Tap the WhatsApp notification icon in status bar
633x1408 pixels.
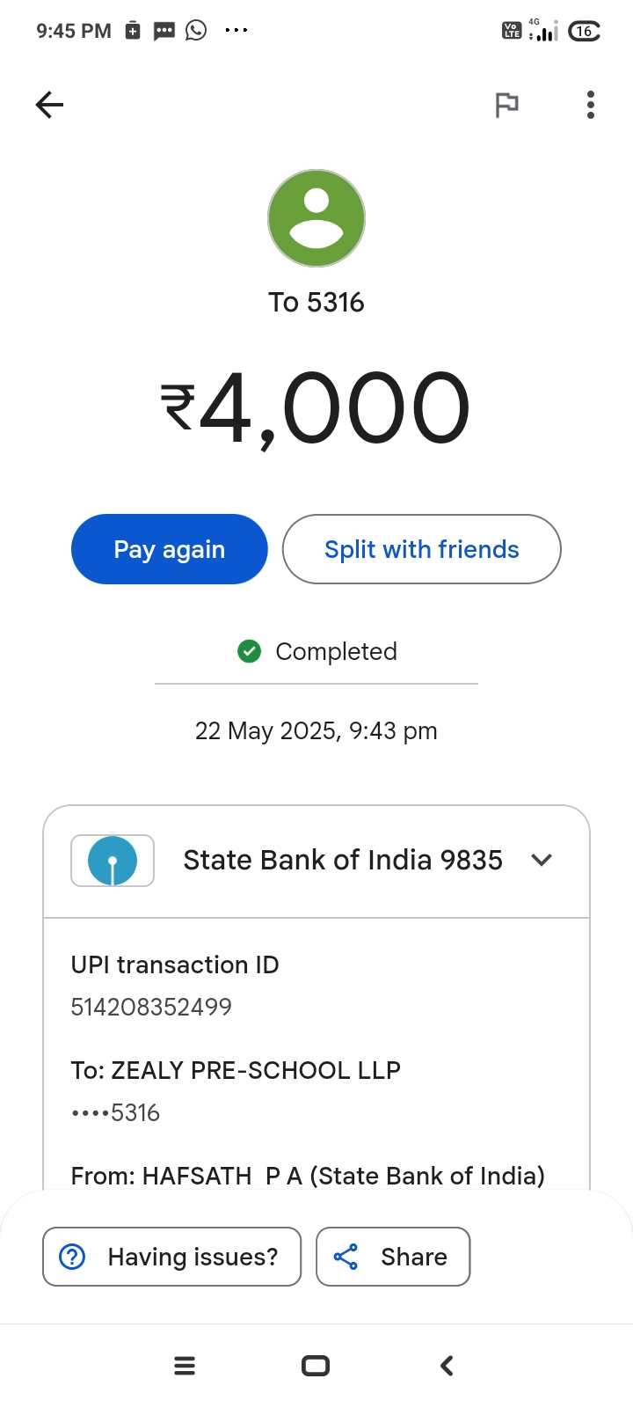click(196, 31)
